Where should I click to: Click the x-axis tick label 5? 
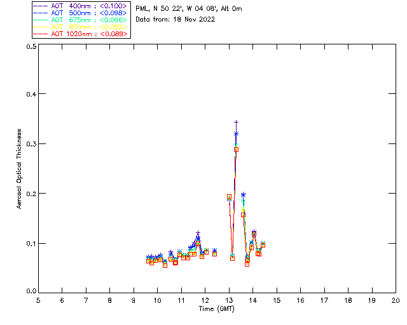38,300
